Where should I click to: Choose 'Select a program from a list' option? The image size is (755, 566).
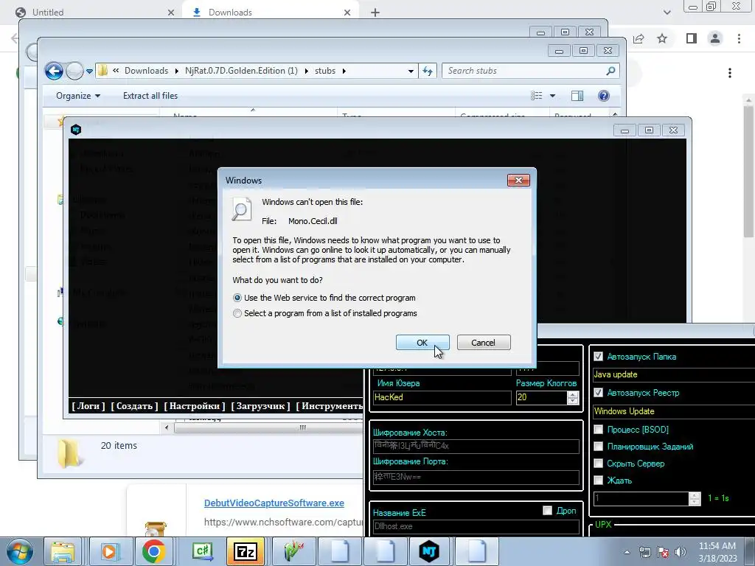click(x=237, y=313)
